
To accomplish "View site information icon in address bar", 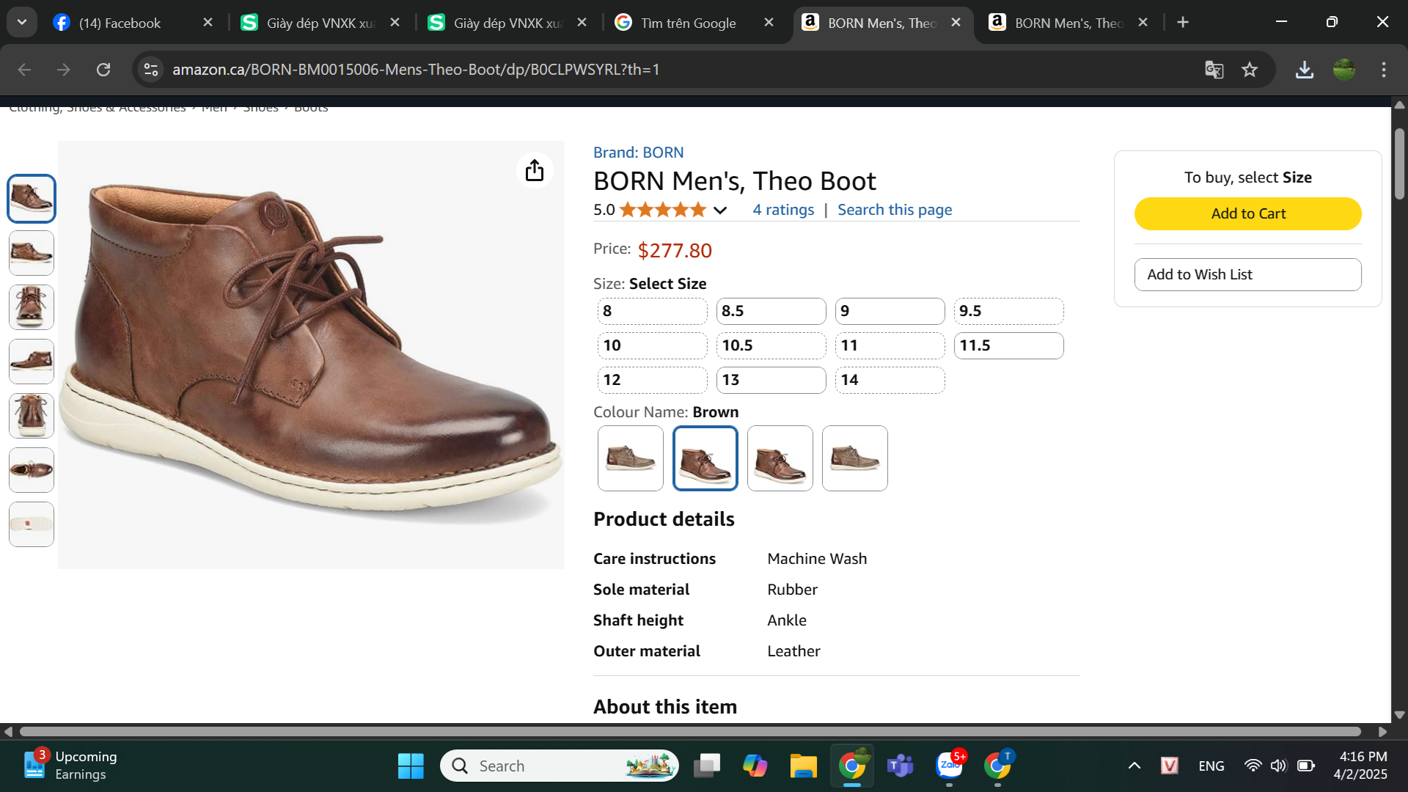I will coord(151,70).
